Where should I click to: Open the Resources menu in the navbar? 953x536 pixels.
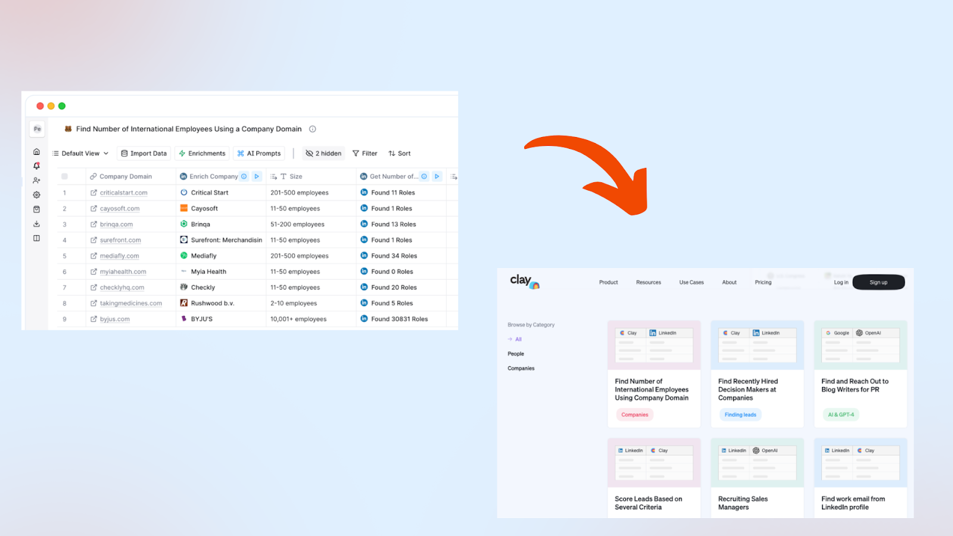(x=648, y=282)
